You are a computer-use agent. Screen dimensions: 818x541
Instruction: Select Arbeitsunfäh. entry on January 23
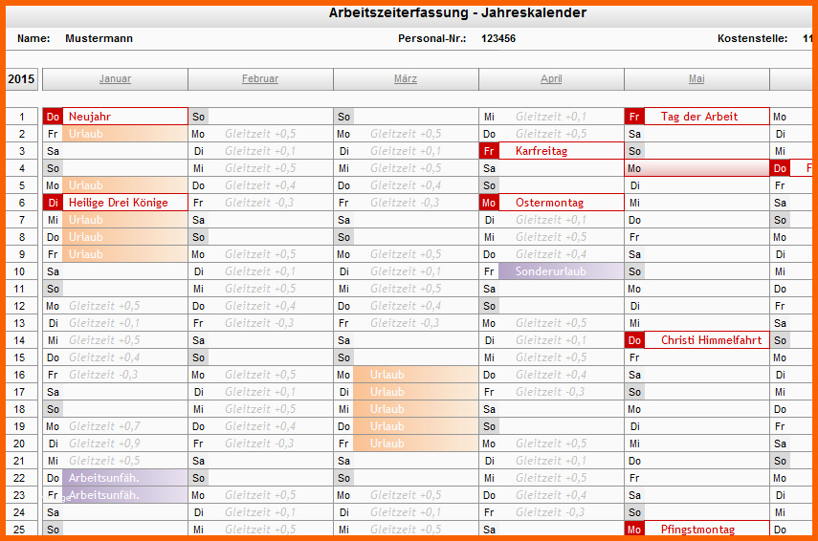point(124,494)
